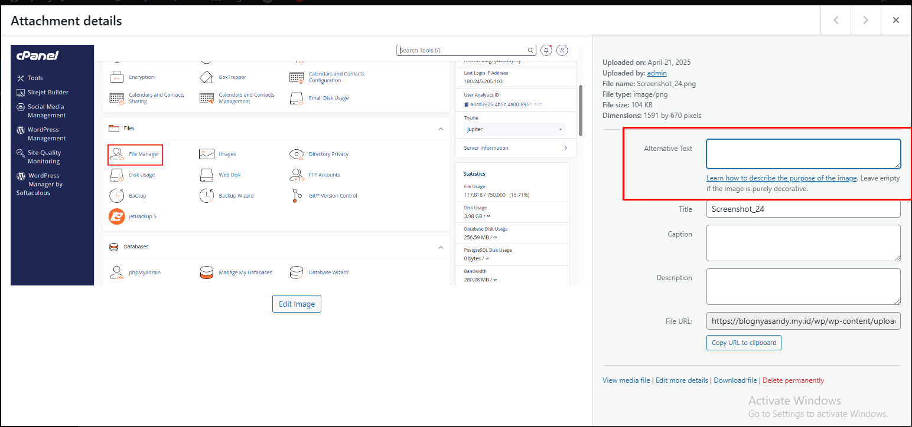Screen dimensions: 912x427
Task: Open WordPress Management in sidebar
Action: [x=46, y=134]
